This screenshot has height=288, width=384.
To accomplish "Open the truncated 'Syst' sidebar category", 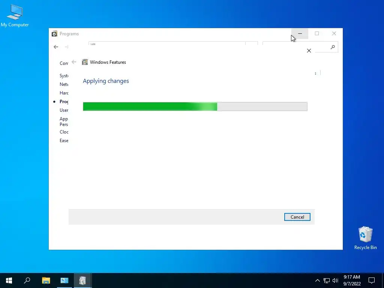I will pyautogui.click(x=64, y=76).
